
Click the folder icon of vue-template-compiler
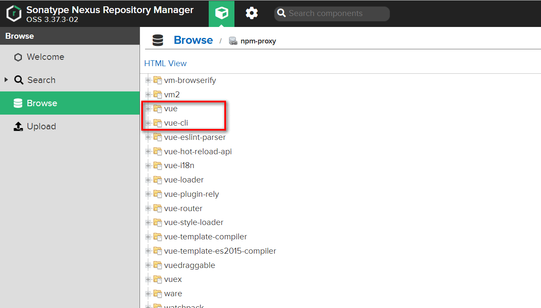[158, 237]
